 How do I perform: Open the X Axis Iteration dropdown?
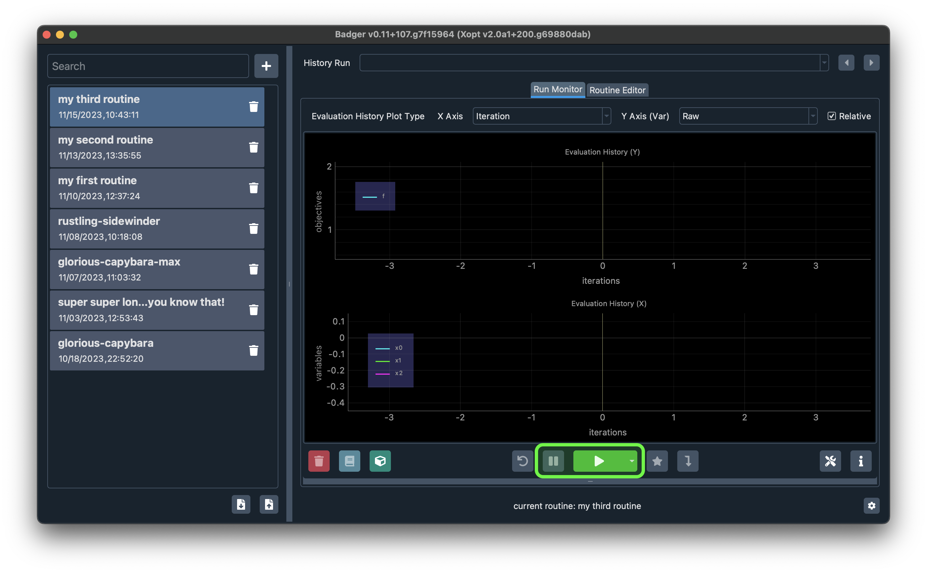point(542,116)
